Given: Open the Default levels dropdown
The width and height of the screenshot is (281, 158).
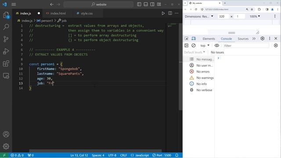Looking at the screenshot, I should point(195,52).
